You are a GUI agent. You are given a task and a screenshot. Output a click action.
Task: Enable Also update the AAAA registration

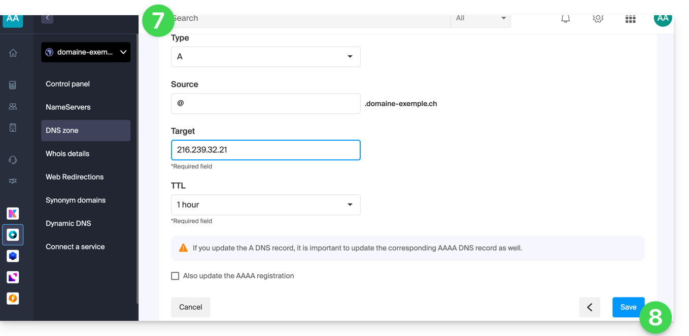coord(176,276)
